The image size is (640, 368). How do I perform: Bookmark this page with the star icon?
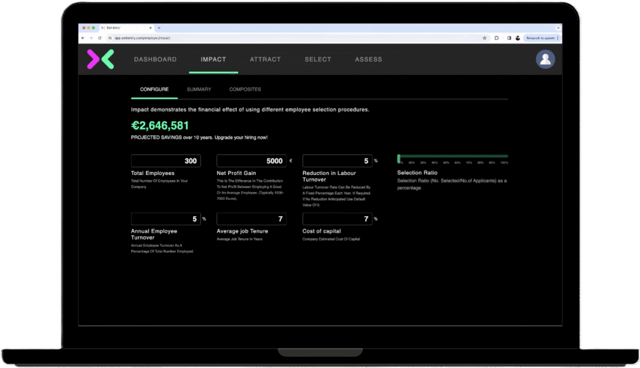(x=484, y=38)
